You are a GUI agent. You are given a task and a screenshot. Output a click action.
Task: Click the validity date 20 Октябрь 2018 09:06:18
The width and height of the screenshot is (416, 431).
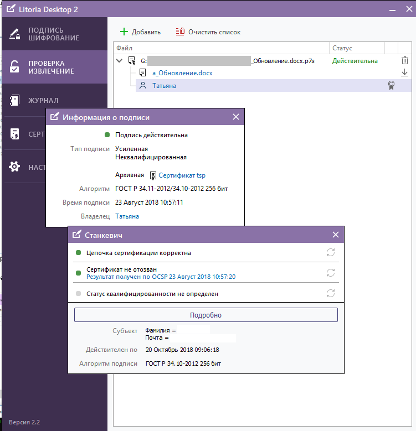coord(182,350)
